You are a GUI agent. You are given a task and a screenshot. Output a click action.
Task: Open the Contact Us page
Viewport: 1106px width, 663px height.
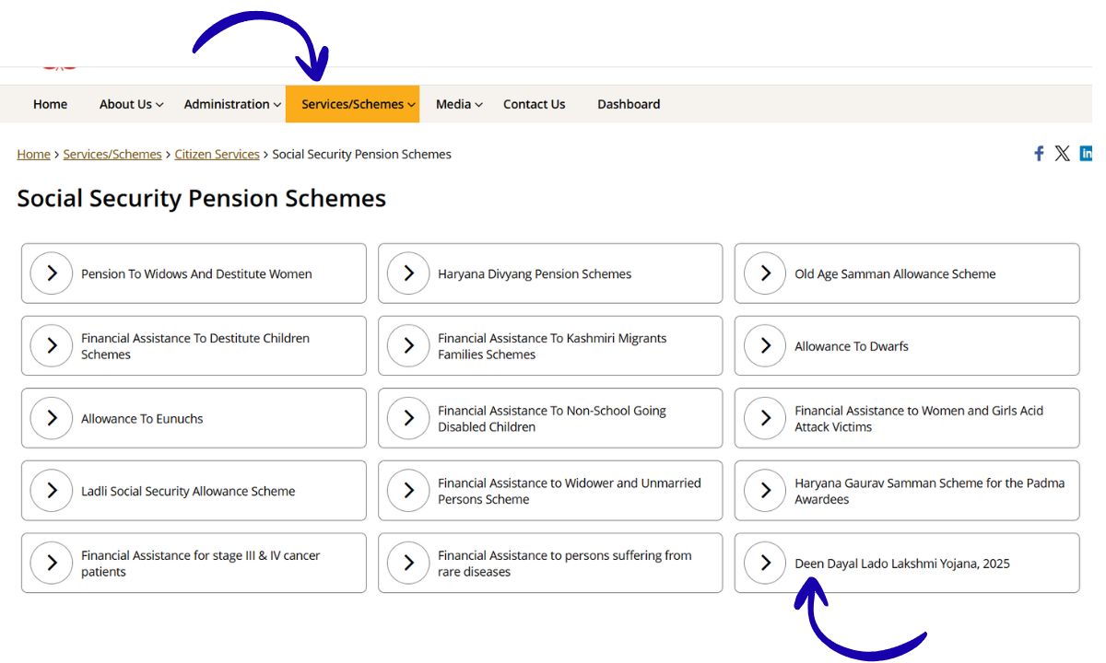point(534,104)
